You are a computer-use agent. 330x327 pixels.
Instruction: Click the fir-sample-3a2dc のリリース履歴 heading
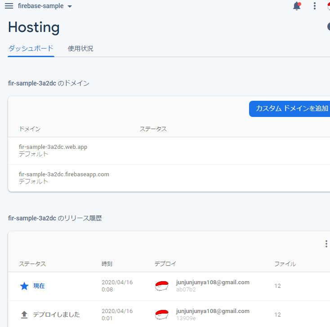pyautogui.click(x=55, y=218)
